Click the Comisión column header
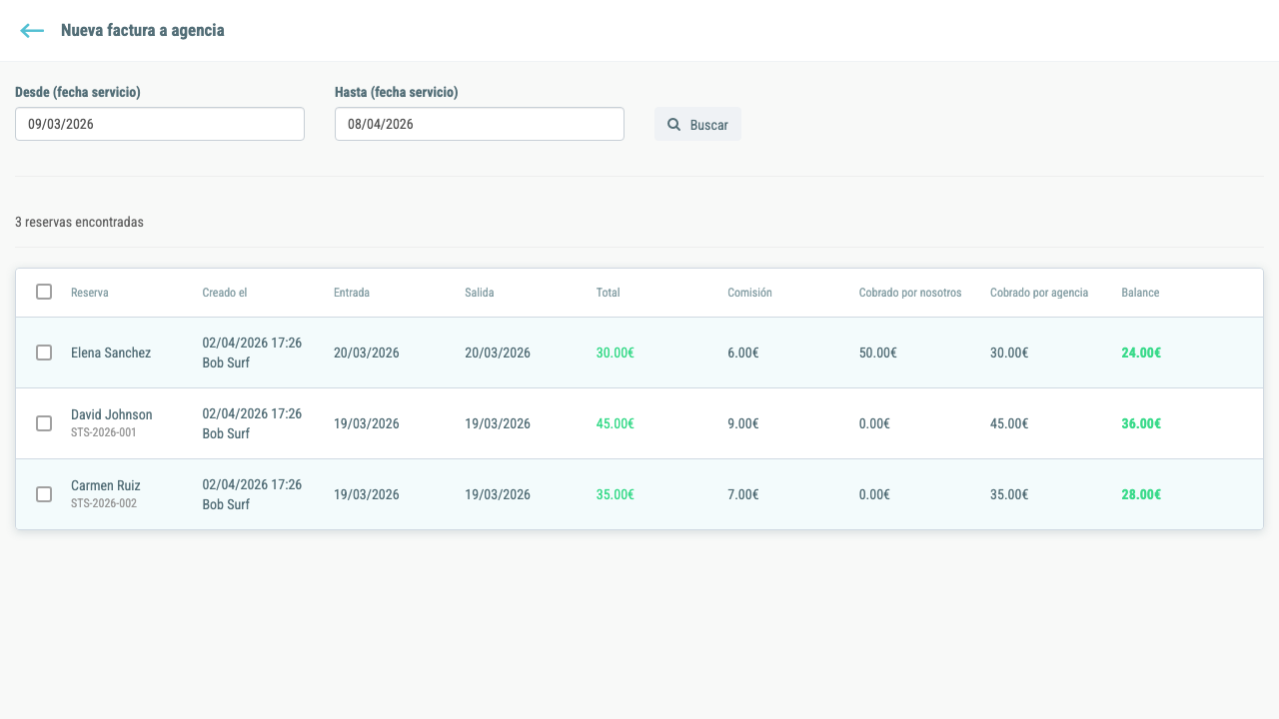Image resolution: width=1279 pixels, height=719 pixels. (749, 293)
